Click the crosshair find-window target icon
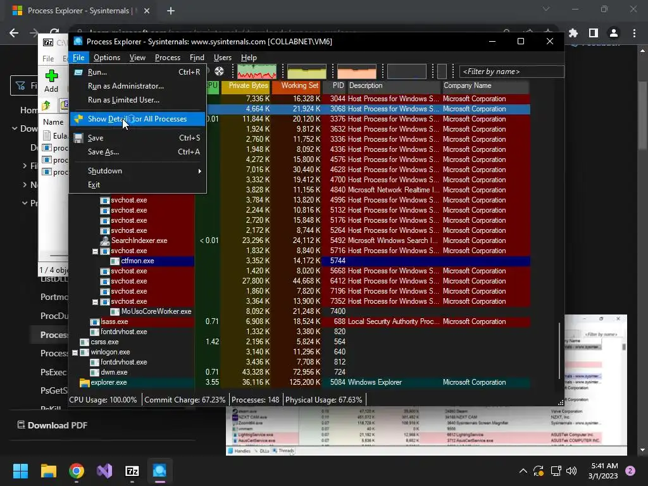 [x=219, y=71]
